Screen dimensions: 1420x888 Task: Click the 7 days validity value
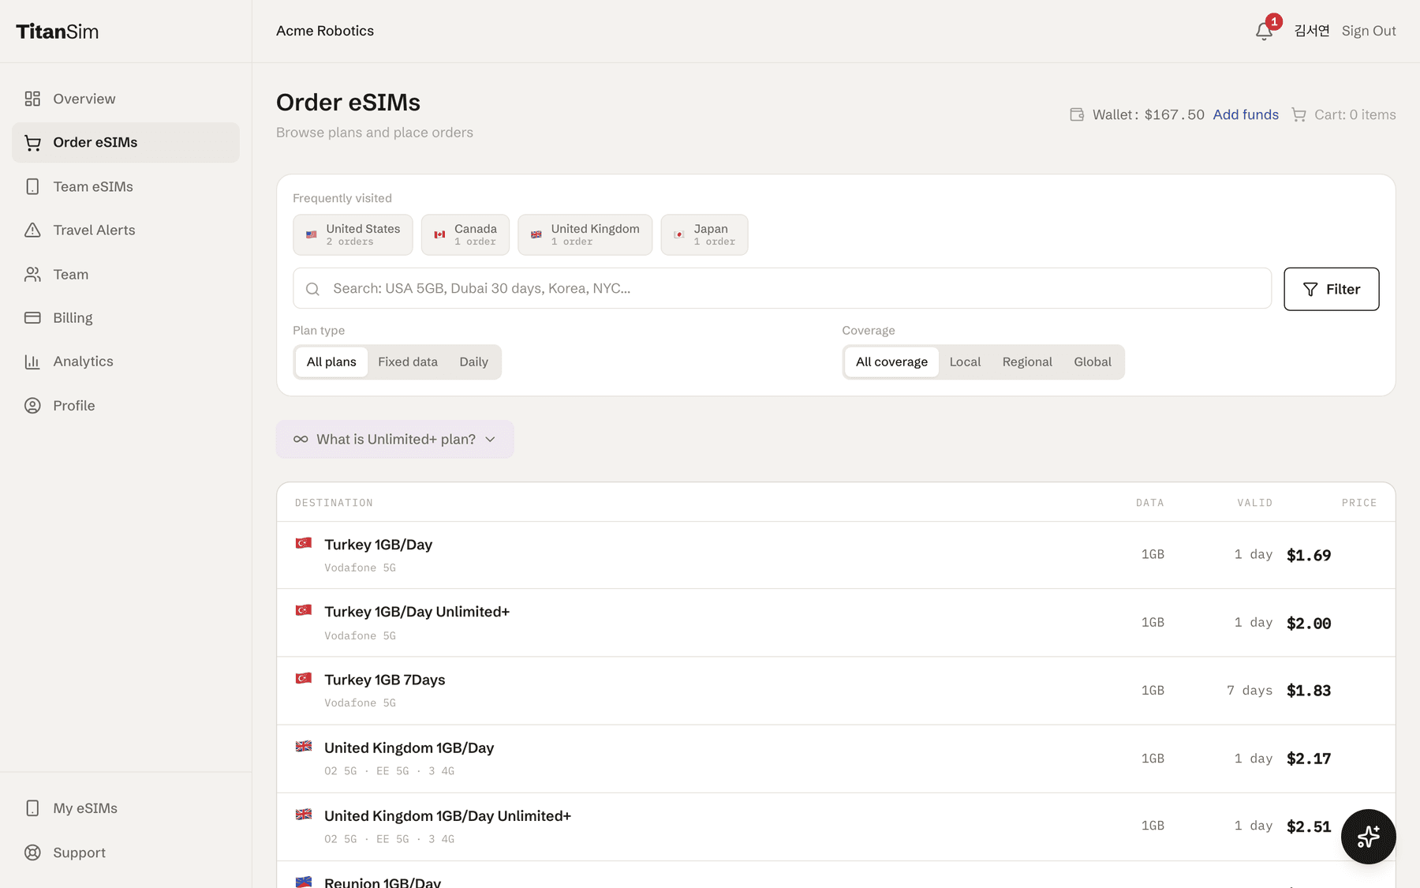[x=1250, y=691]
